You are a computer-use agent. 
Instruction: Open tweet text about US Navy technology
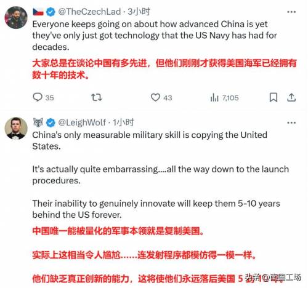(x=155, y=36)
